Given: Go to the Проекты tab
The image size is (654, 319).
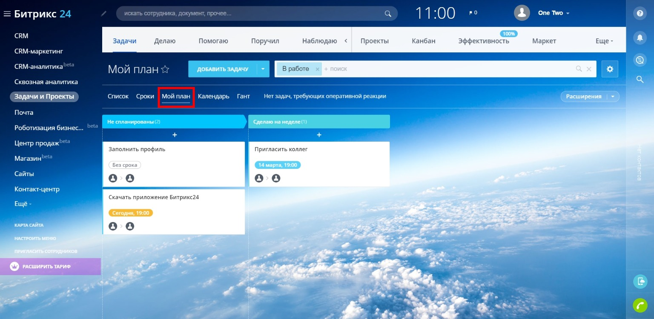Looking at the screenshot, I should [375, 41].
